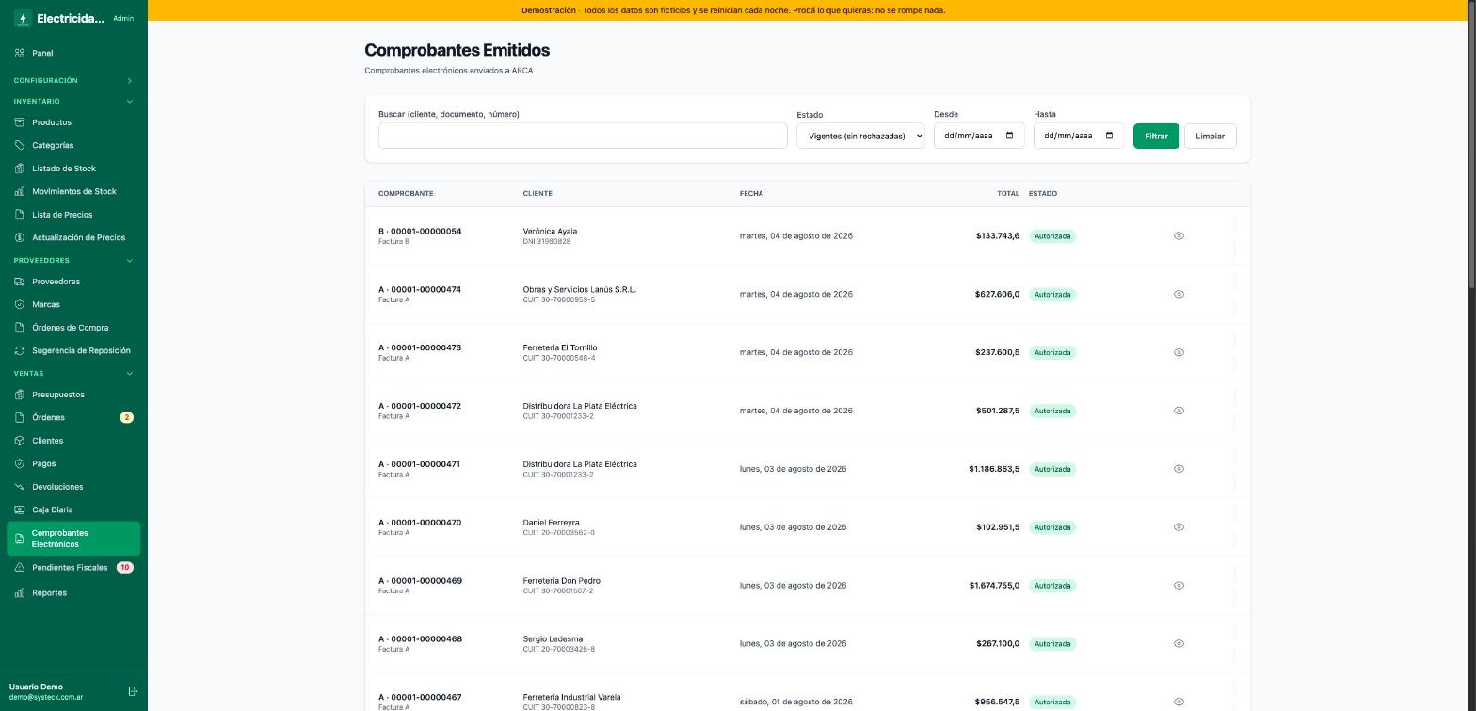Image resolution: width=1476 pixels, height=711 pixels.
Task: Click the Proveedores truck icon
Action: tap(19, 282)
